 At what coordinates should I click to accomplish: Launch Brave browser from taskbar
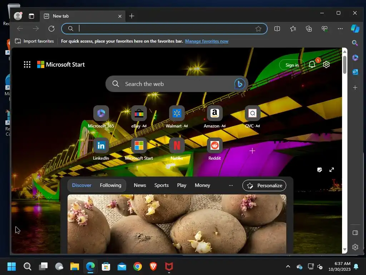pos(153,266)
